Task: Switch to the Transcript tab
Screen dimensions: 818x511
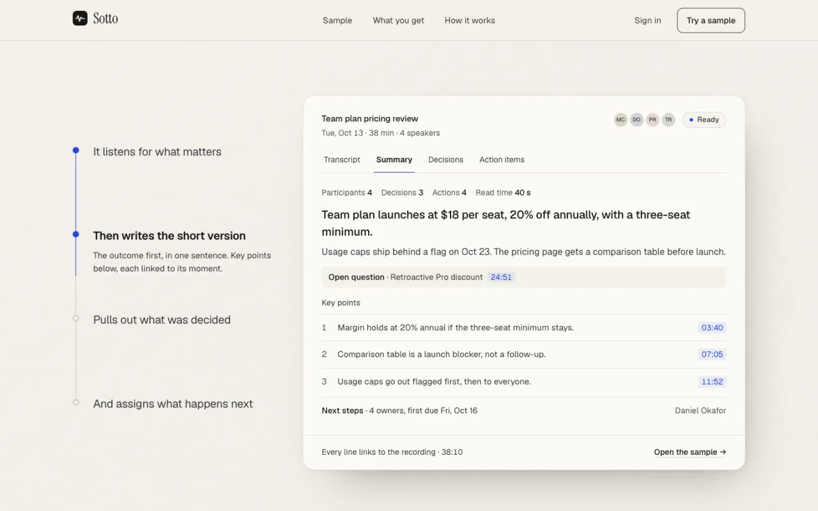Action: click(x=342, y=160)
